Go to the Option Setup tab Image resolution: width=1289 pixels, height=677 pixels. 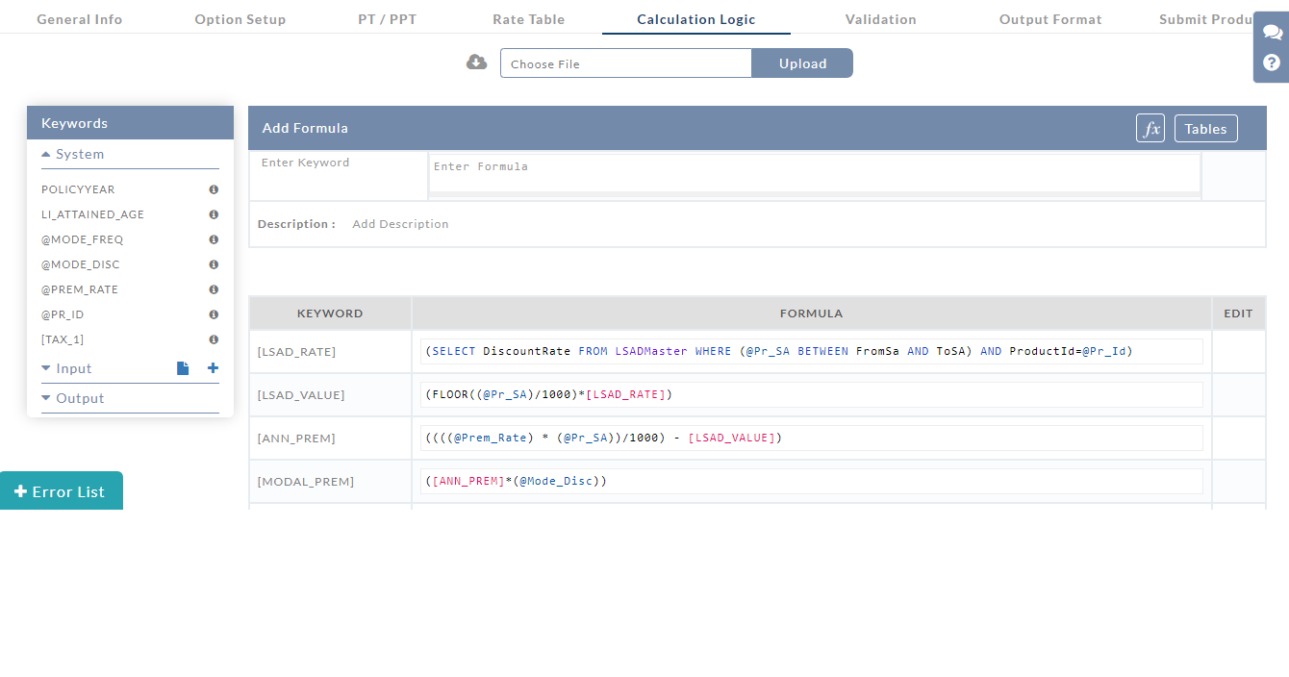pyautogui.click(x=240, y=19)
